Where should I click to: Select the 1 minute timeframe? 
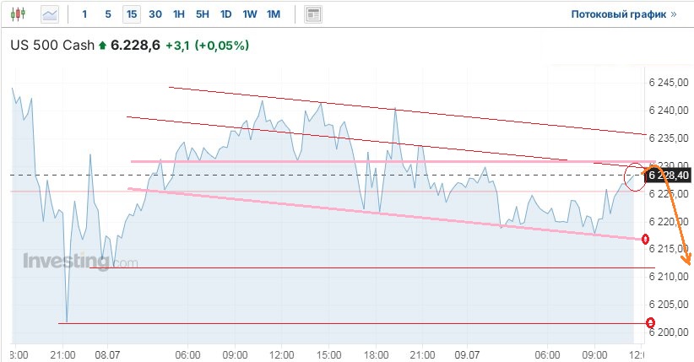84,14
